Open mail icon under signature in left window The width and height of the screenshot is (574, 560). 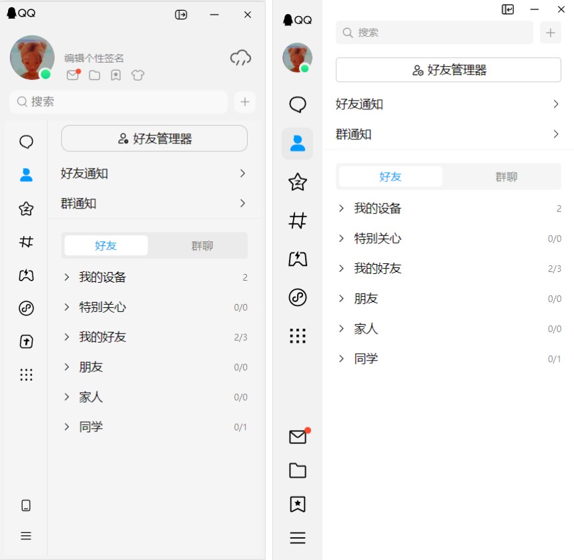point(73,75)
